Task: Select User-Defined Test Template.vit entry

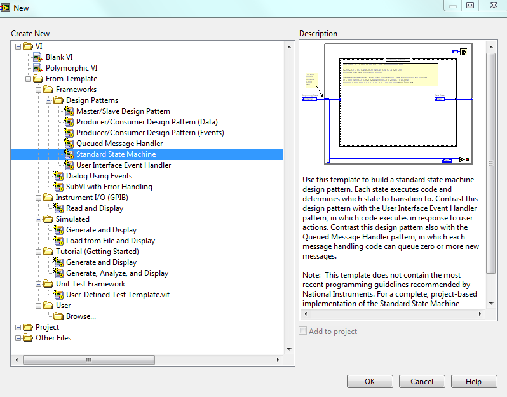Action: click(118, 295)
